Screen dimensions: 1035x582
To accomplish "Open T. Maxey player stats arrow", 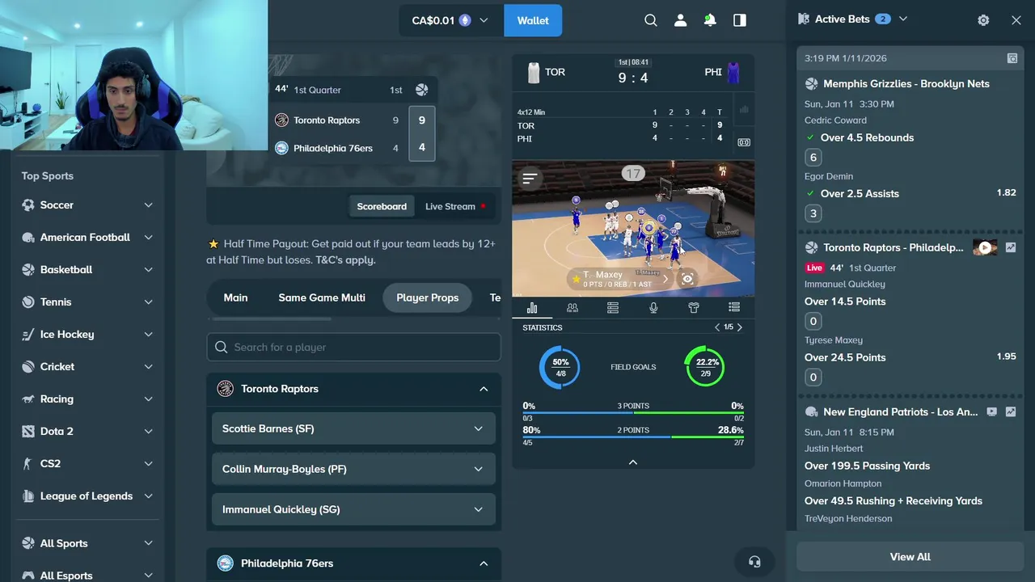I will (665, 279).
